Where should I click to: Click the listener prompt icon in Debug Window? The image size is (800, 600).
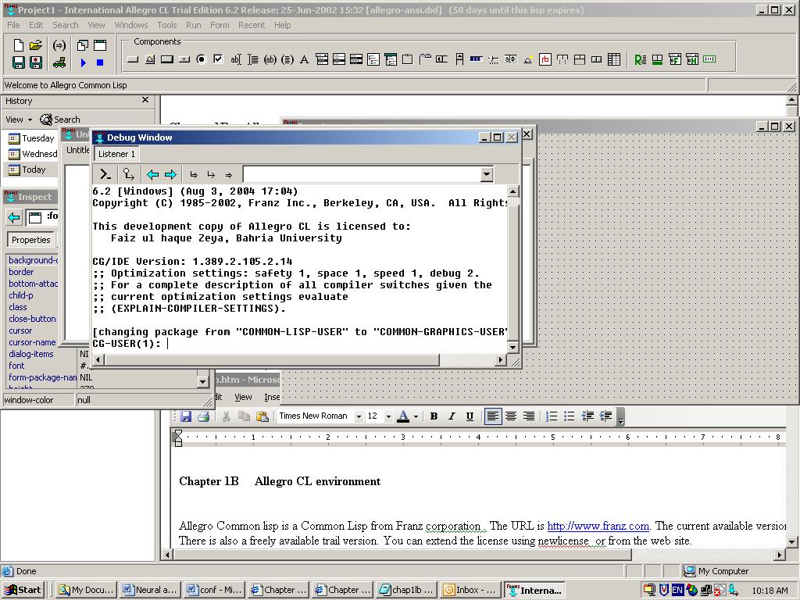coord(105,174)
